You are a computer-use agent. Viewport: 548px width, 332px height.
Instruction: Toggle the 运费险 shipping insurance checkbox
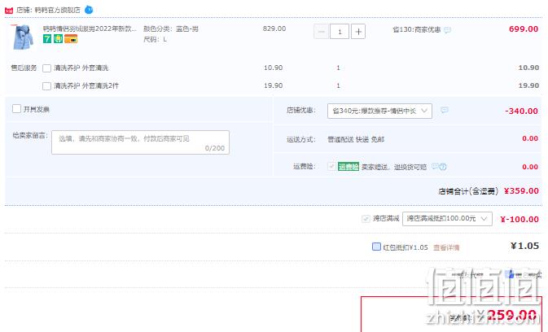coord(331,166)
